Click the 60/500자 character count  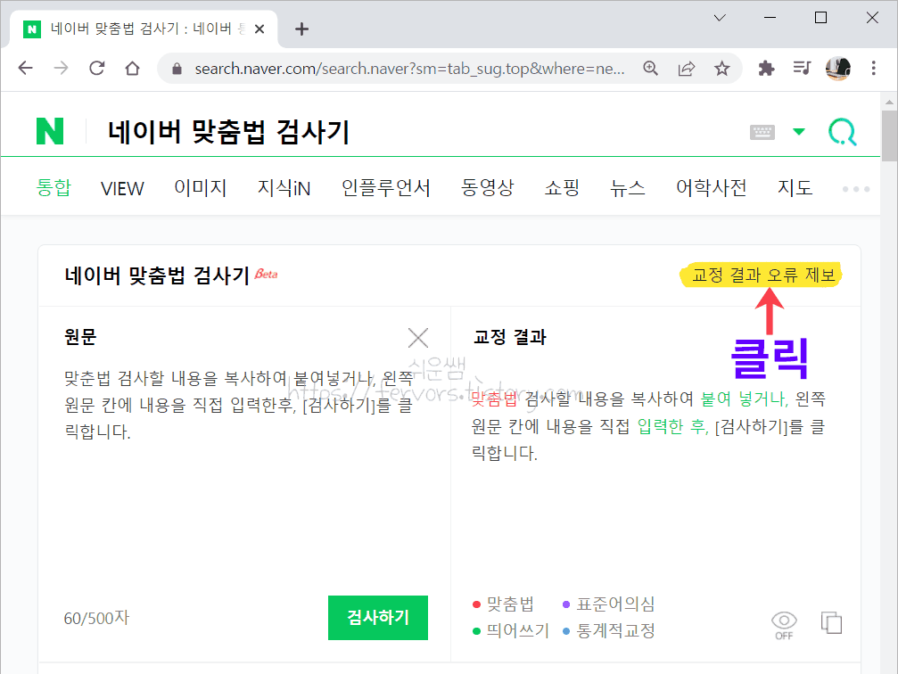click(97, 617)
